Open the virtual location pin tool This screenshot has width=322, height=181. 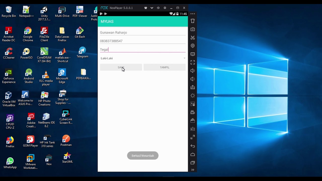193,46
